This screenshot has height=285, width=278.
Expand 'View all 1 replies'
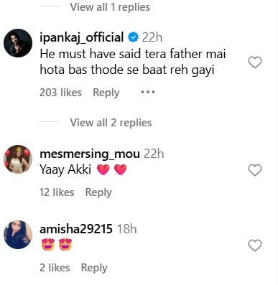click(x=110, y=7)
